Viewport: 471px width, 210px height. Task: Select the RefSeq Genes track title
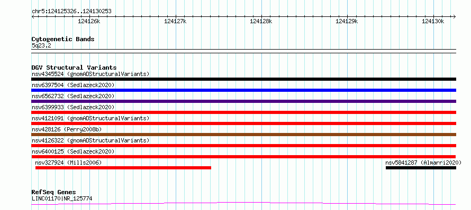(53, 192)
